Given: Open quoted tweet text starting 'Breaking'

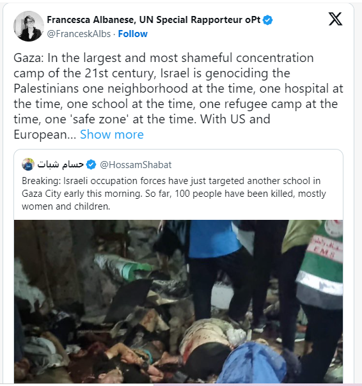Looking at the screenshot, I should click(x=174, y=194).
